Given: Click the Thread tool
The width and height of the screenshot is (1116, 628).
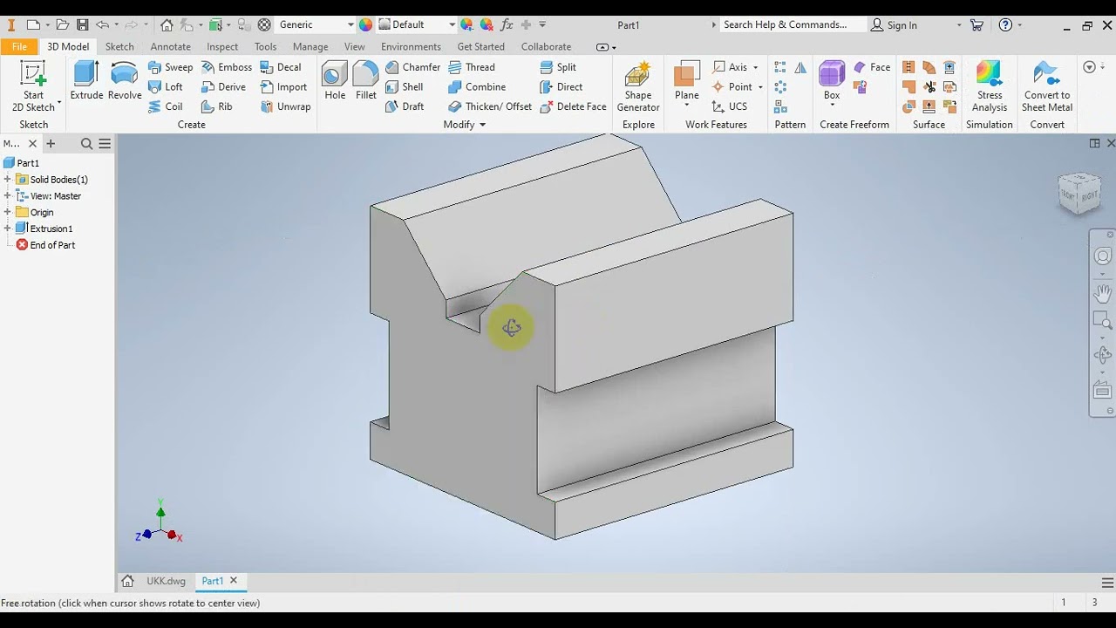Looking at the screenshot, I should pyautogui.click(x=472, y=67).
